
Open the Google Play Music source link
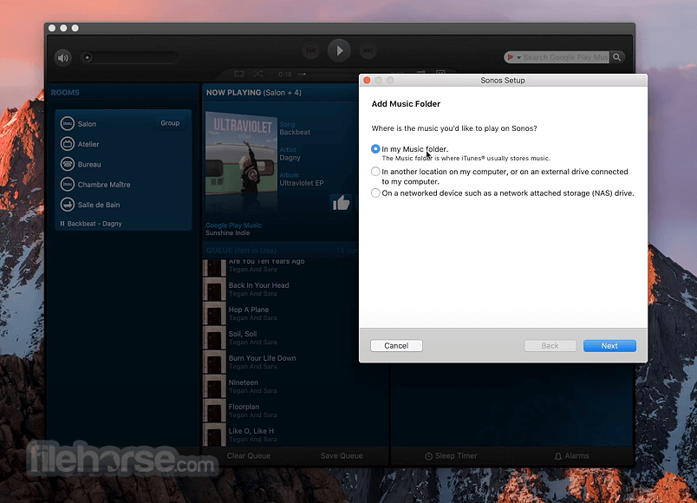tap(233, 225)
